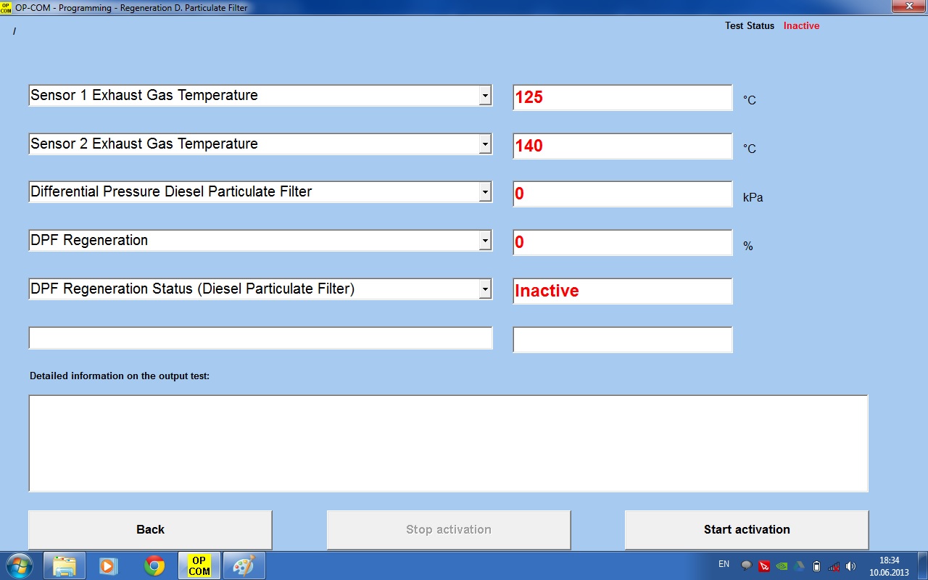Open Paint from the taskbar

[x=244, y=565]
